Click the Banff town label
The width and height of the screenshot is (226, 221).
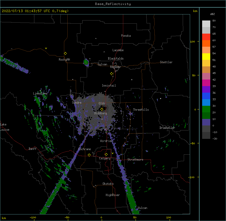33,149
